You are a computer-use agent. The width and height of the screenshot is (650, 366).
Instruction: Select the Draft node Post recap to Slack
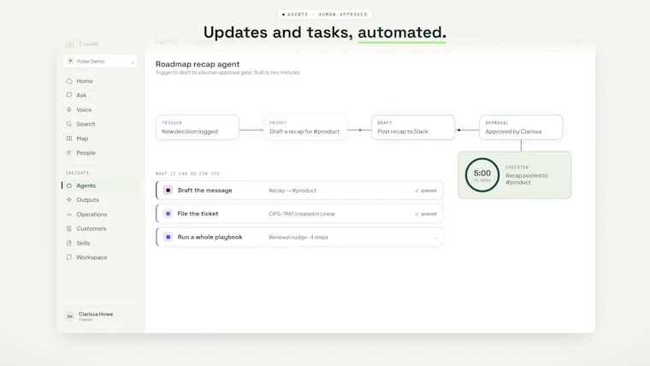413,127
